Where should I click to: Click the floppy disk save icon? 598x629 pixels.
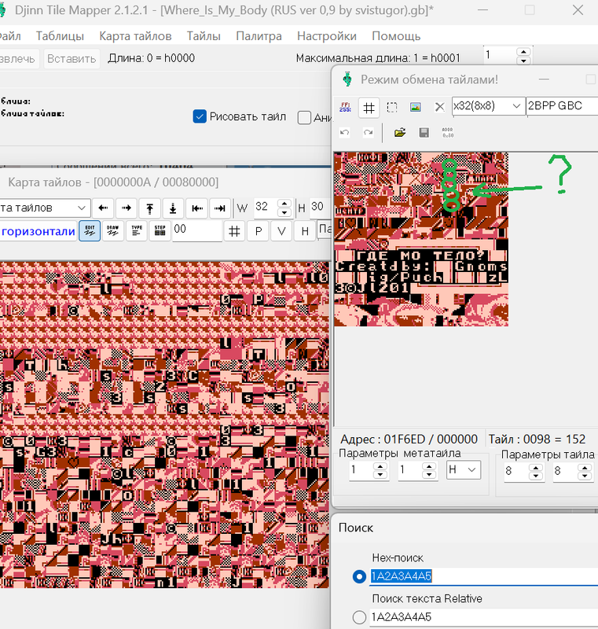pos(424,132)
